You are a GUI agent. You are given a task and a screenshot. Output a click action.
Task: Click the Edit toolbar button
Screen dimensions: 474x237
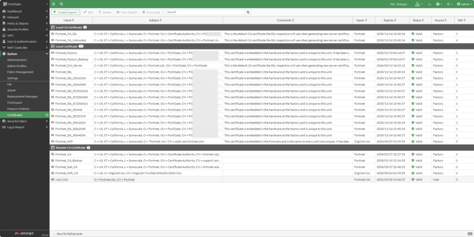88,12
